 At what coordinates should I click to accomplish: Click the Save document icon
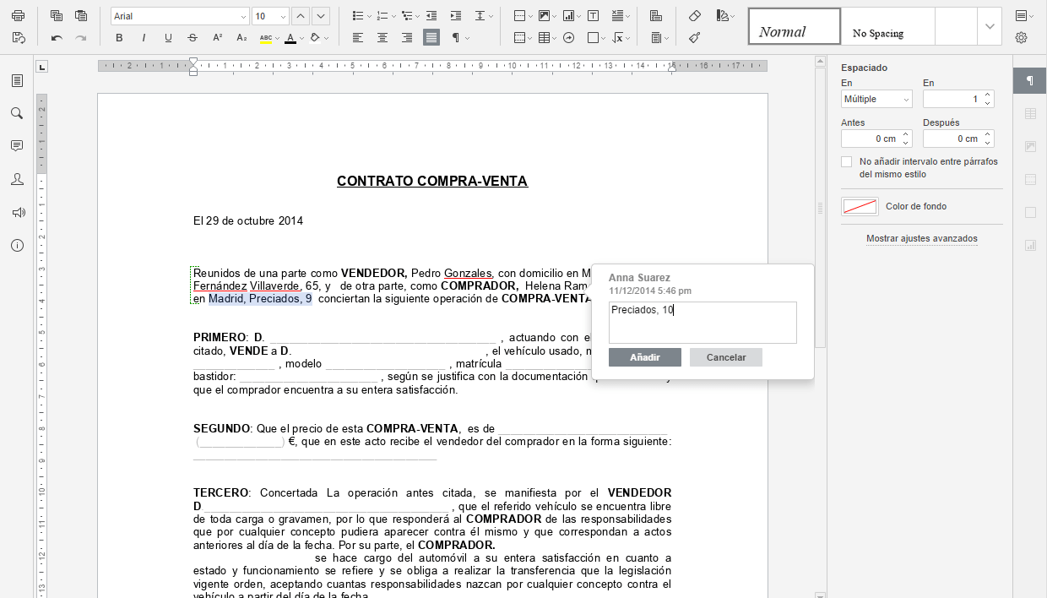[18, 37]
